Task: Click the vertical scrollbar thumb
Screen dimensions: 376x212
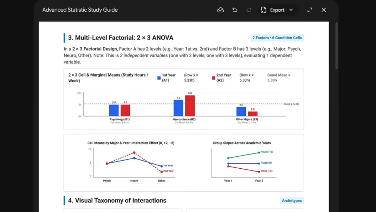Action: tap(337, 46)
